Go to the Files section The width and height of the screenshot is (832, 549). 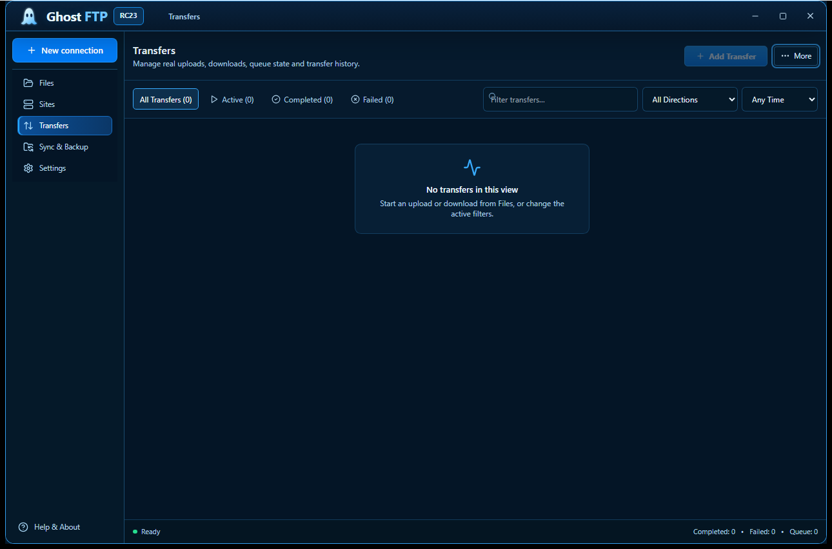click(64, 83)
